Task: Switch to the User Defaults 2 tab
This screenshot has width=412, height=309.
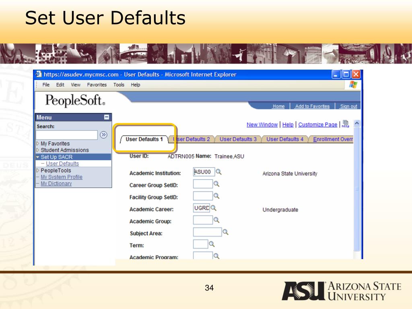Action: 192,139
